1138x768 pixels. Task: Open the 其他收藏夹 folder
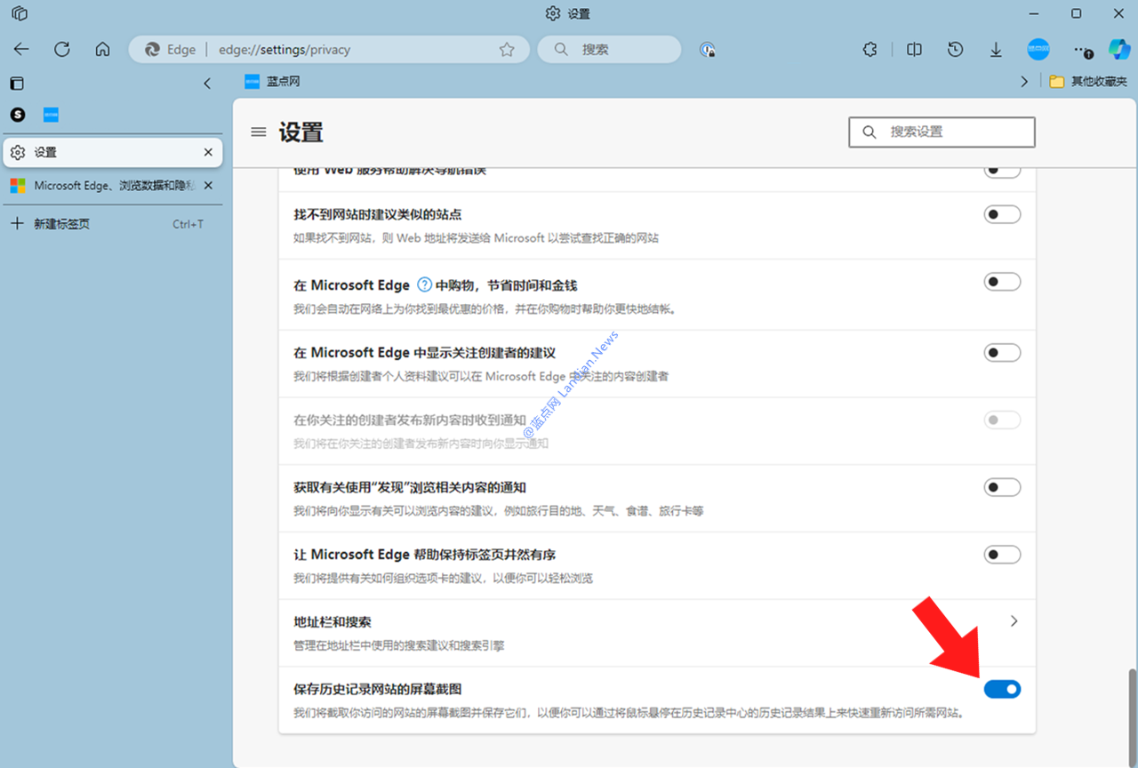coord(1089,81)
